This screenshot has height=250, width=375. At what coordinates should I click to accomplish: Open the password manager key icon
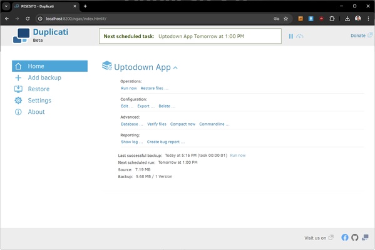pyautogui.click(x=277, y=19)
